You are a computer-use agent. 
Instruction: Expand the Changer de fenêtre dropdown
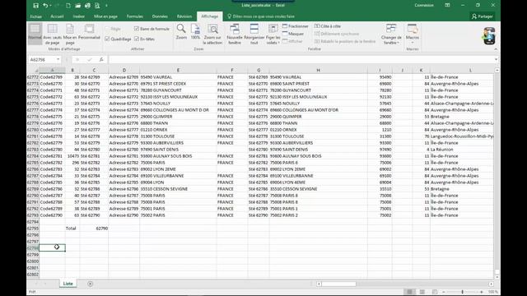(391, 40)
